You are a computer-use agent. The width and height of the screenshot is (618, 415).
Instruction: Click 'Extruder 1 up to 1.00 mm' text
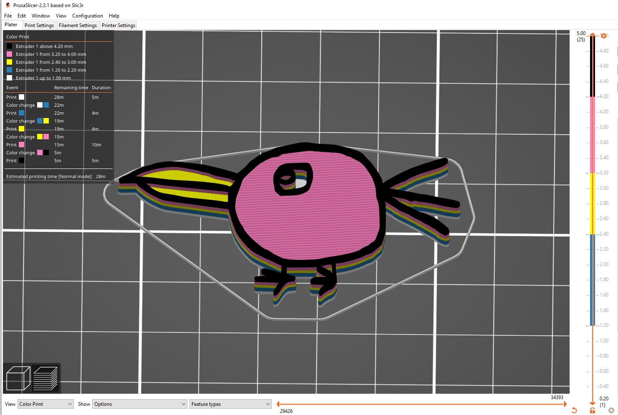click(x=43, y=78)
